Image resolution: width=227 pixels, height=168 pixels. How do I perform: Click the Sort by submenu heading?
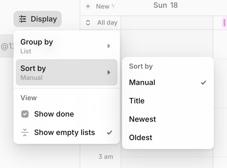(141, 66)
